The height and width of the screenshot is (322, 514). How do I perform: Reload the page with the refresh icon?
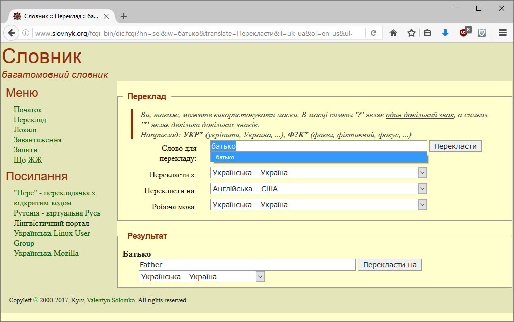click(374, 33)
